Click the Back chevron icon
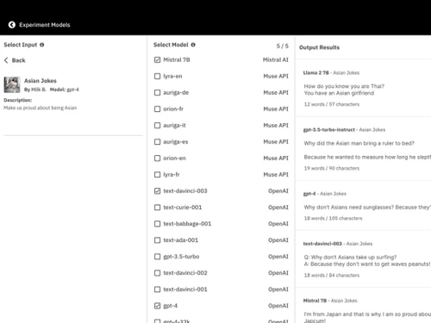The width and height of the screenshot is (431, 323). (6, 60)
